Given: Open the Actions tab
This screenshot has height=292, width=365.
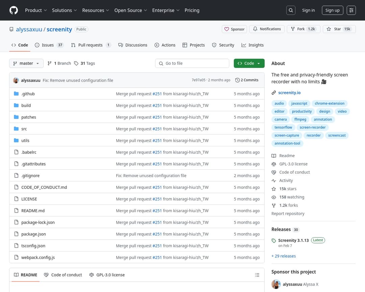Looking at the screenshot, I should [x=165, y=45].
